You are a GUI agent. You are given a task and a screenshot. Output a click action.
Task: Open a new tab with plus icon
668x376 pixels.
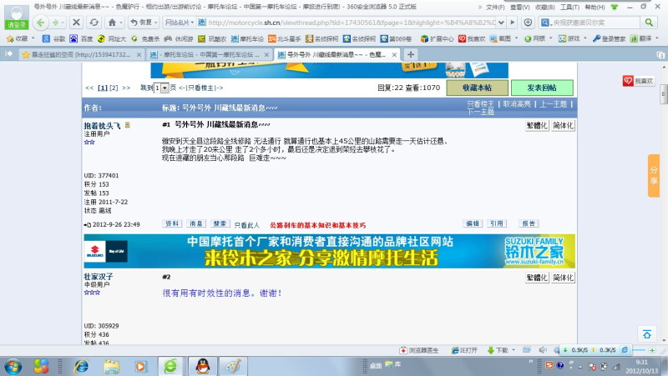coord(411,54)
